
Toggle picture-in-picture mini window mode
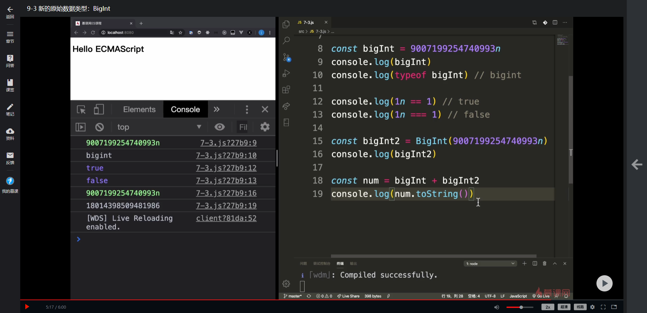click(614, 307)
